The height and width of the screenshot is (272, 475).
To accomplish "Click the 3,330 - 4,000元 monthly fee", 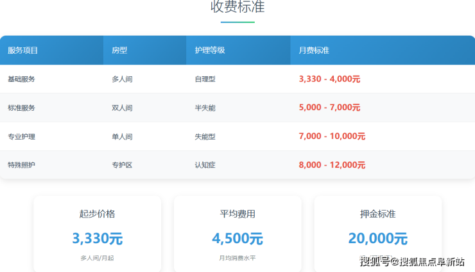I will tap(329, 79).
